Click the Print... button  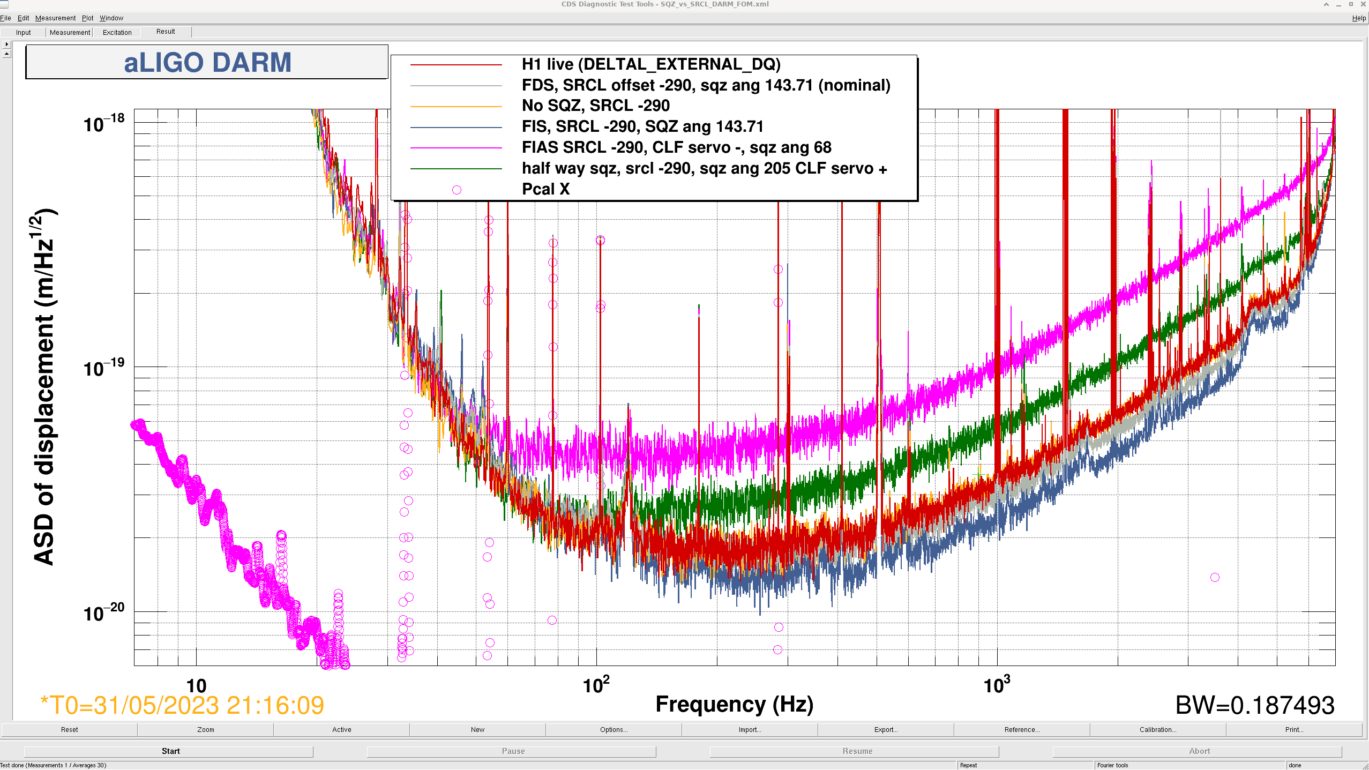tap(1293, 729)
